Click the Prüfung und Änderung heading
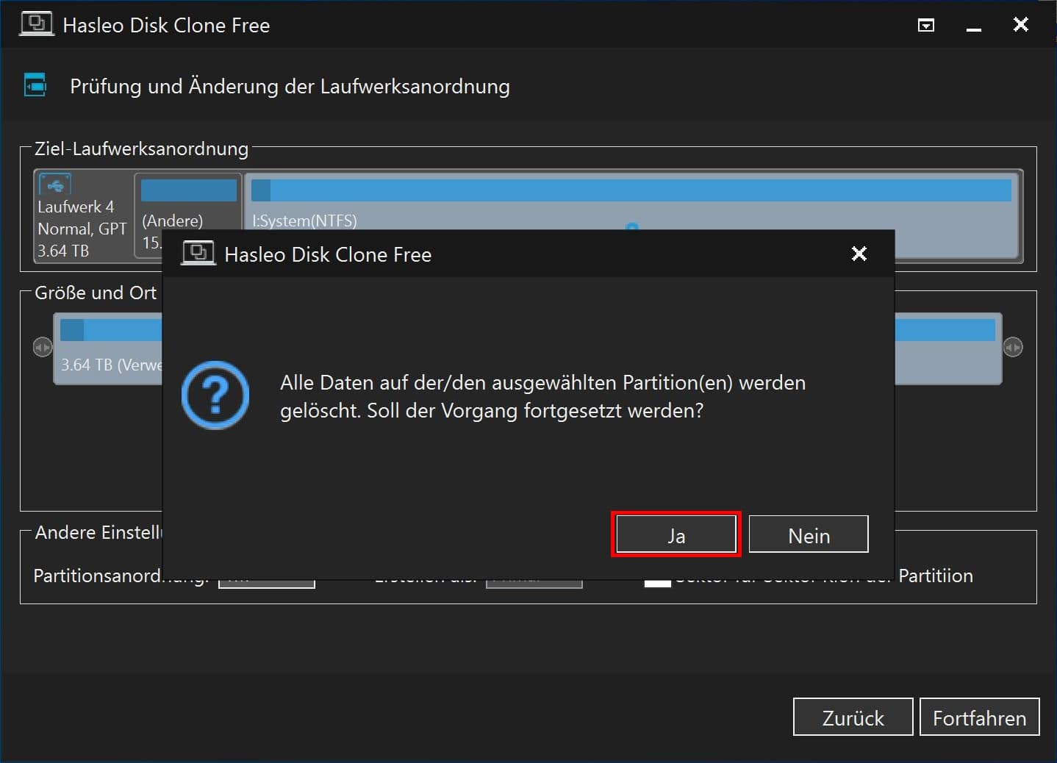 [x=290, y=86]
